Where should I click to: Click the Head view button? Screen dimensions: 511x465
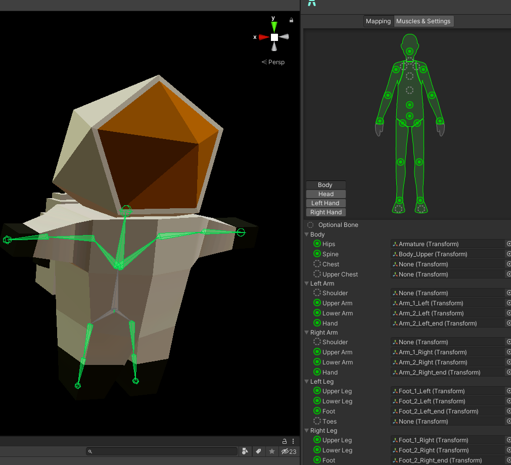pos(326,194)
